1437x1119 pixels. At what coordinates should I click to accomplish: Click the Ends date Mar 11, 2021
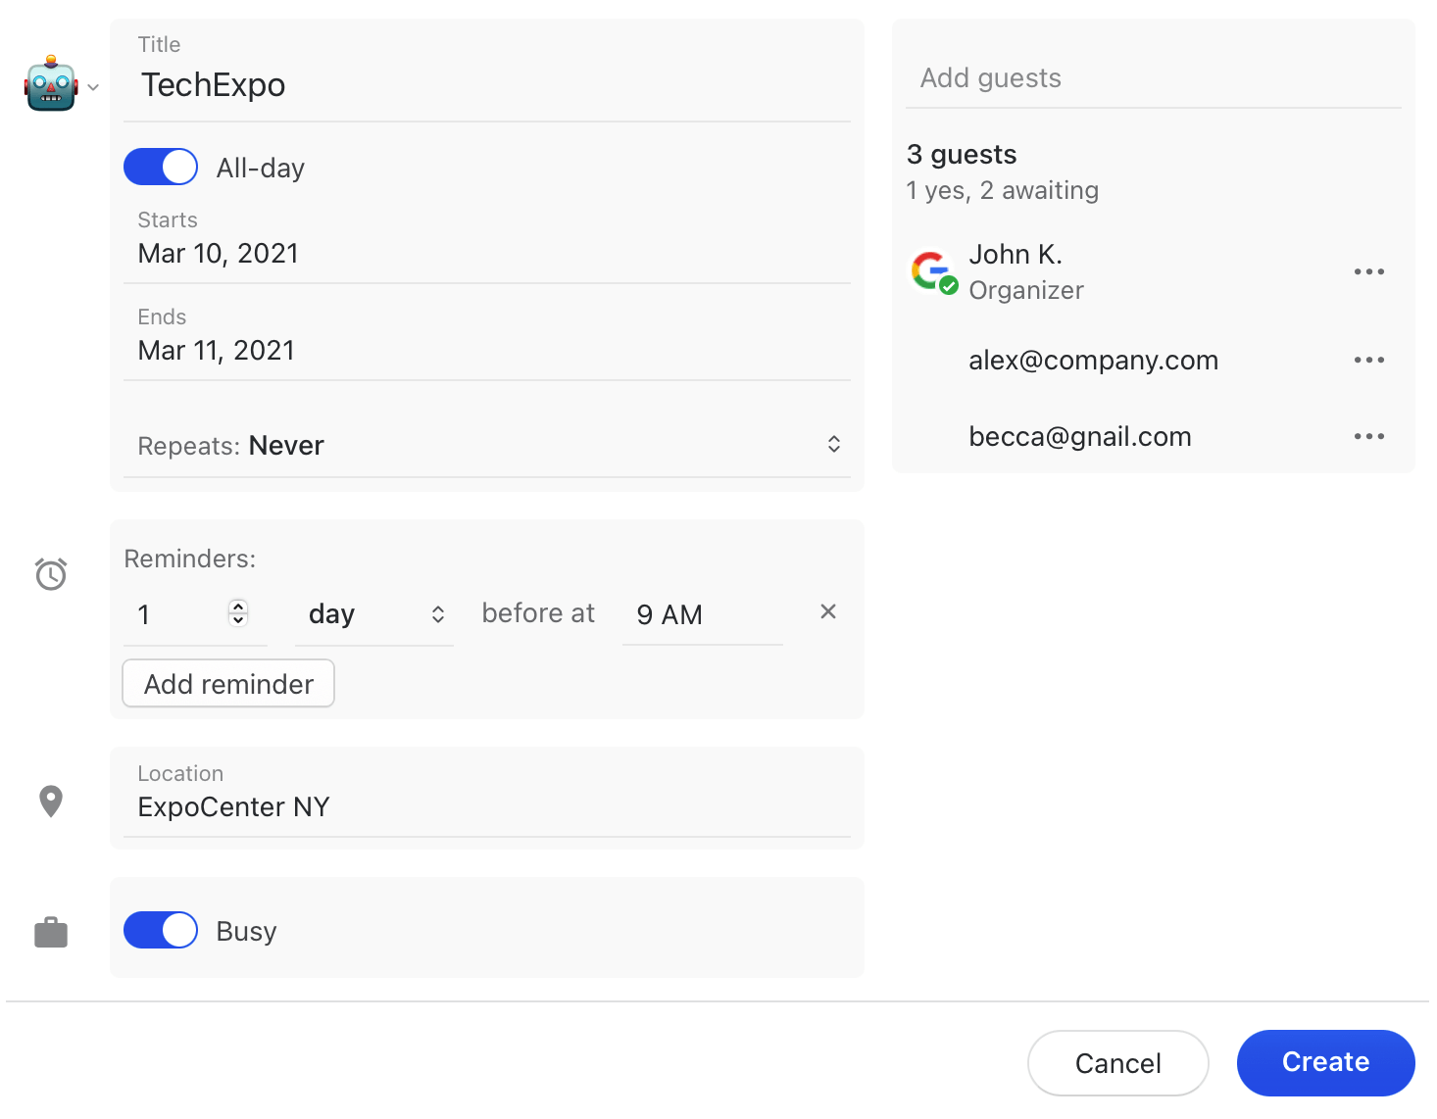tap(216, 350)
